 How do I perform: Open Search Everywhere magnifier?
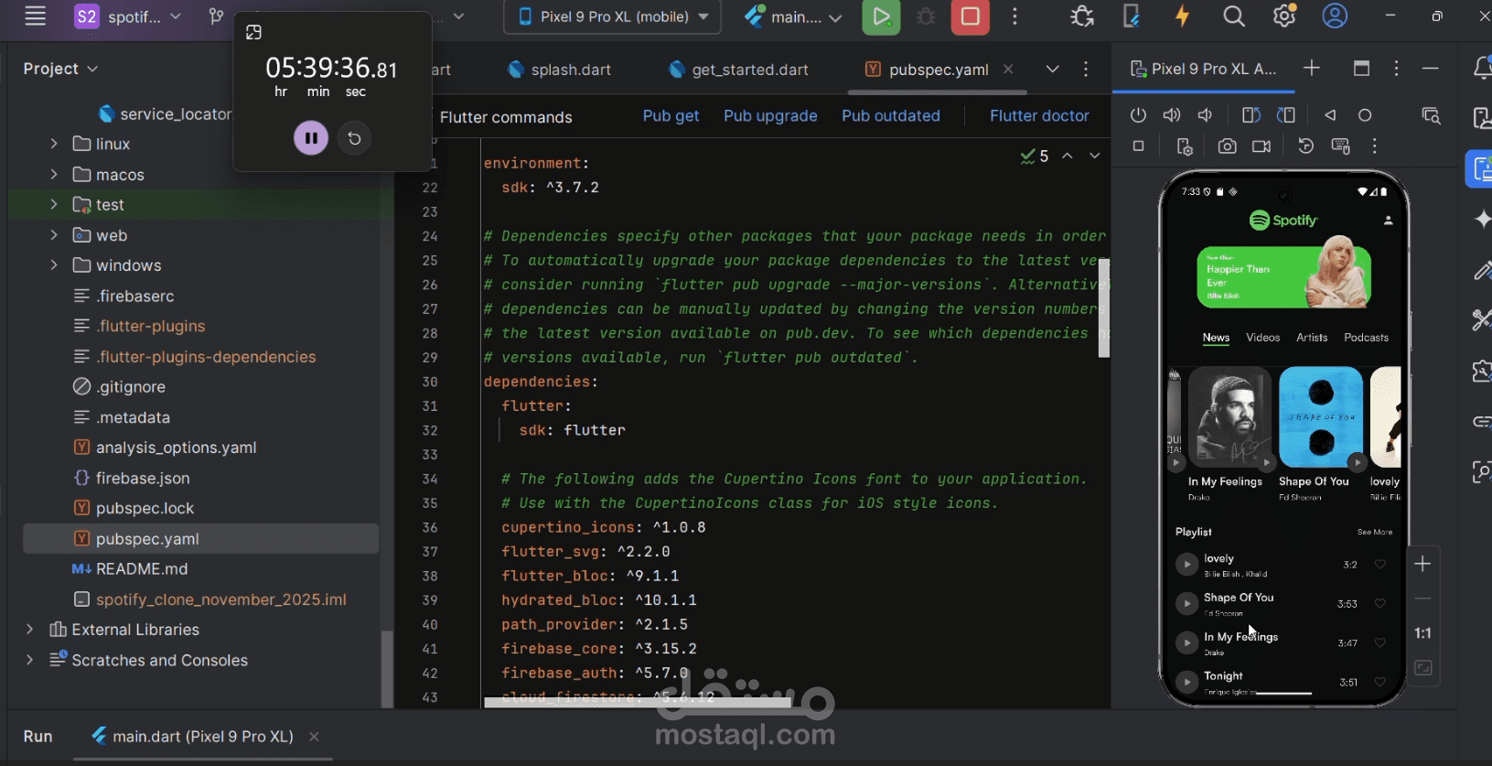click(1233, 16)
